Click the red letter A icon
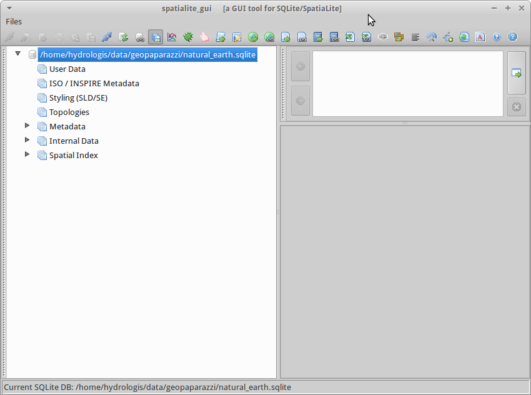The height and width of the screenshot is (395, 531). click(480, 37)
